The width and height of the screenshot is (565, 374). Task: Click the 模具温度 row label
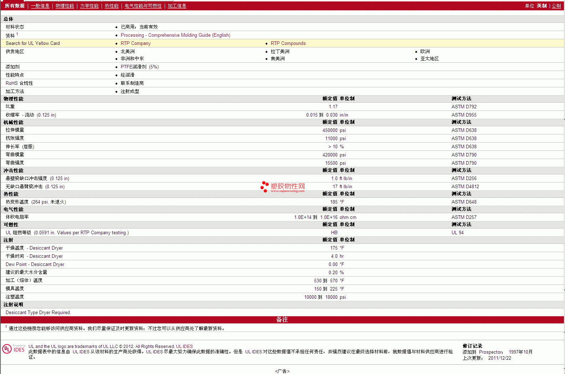point(15,288)
